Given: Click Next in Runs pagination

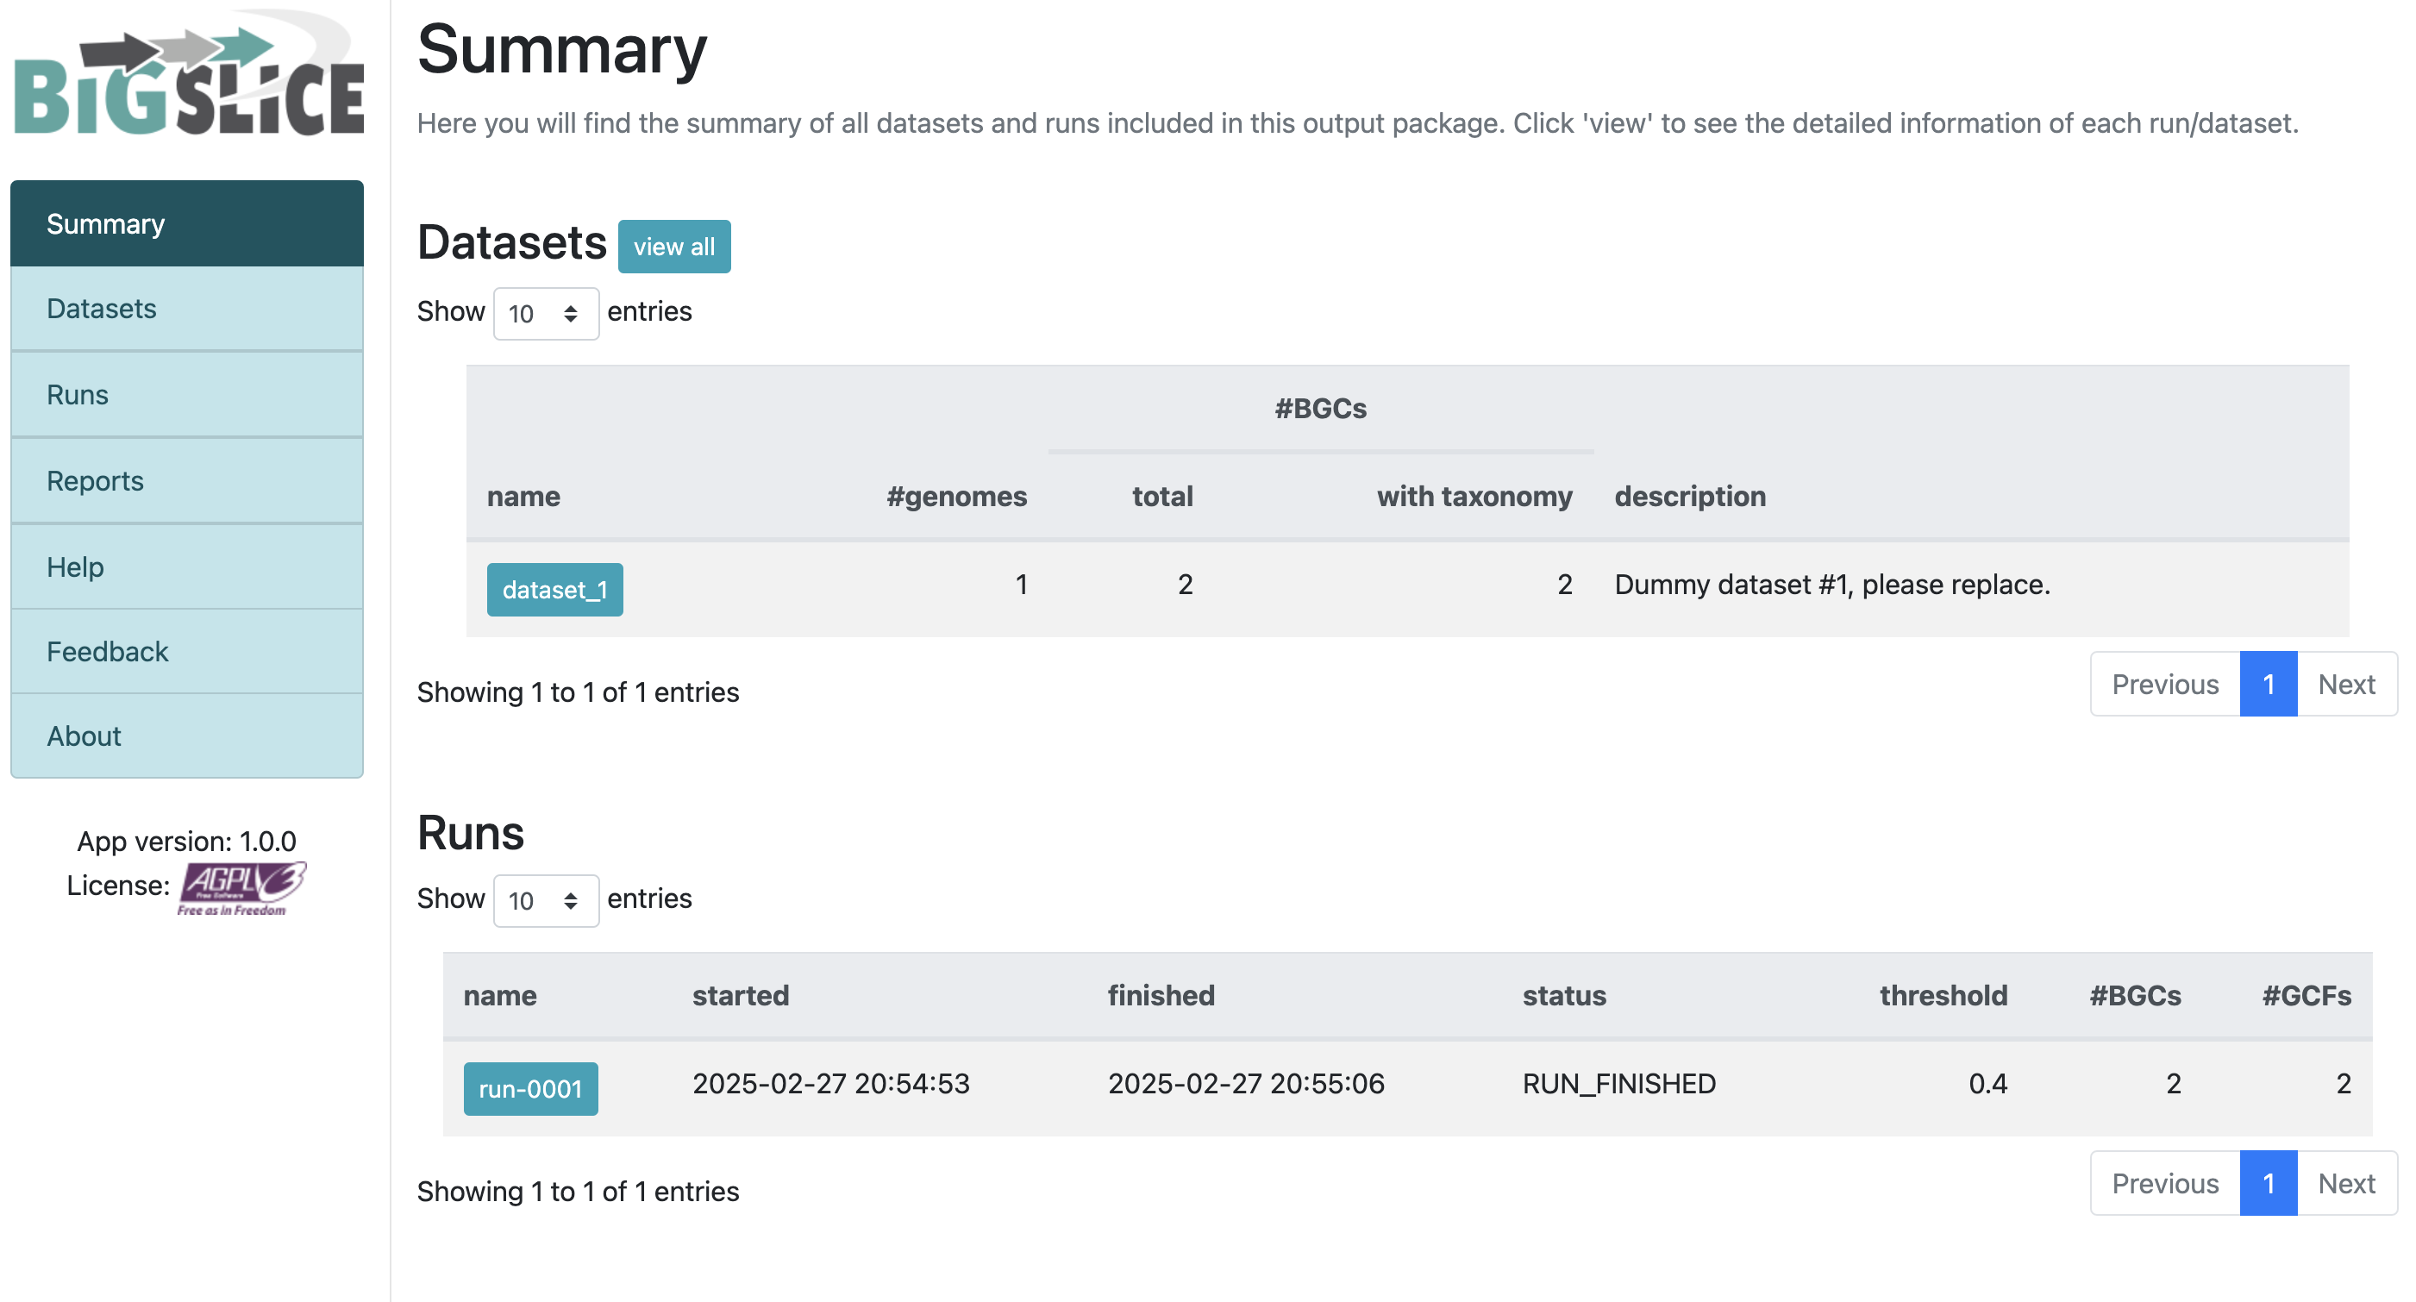Looking at the screenshot, I should click(2345, 1183).
